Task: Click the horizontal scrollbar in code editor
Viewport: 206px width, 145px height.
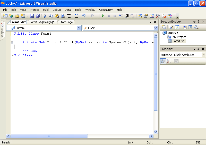Action: (49, 136)
